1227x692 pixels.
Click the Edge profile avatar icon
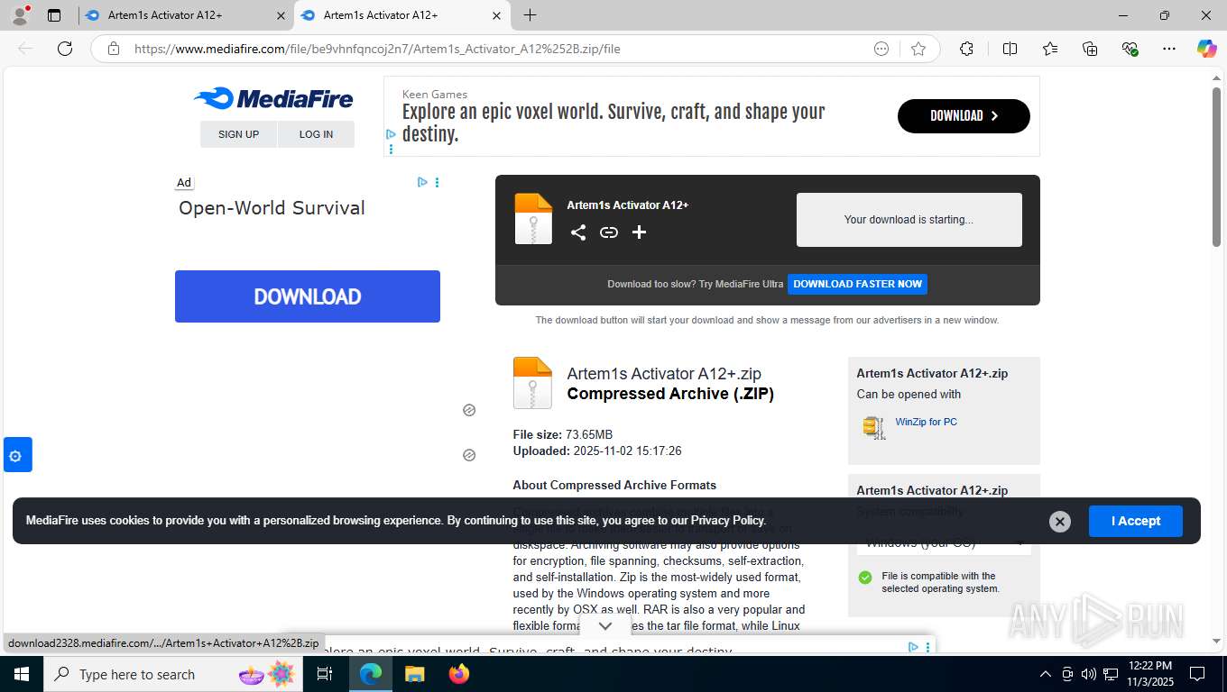pyautogui.click(x=19, y=14)
